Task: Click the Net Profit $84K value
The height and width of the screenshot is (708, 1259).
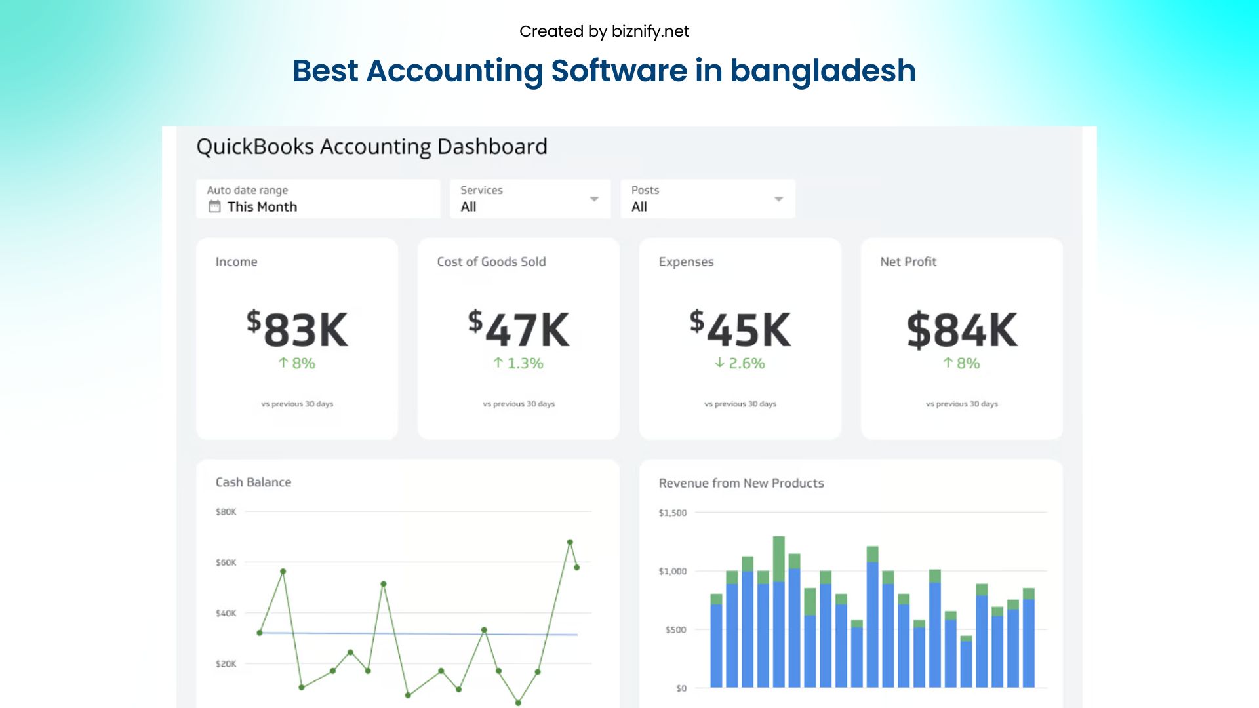Action: [962, 330]
